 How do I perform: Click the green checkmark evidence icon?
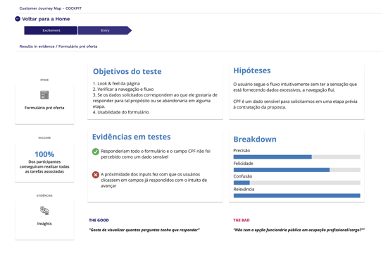pyautogui.click(x=96, y=152)
